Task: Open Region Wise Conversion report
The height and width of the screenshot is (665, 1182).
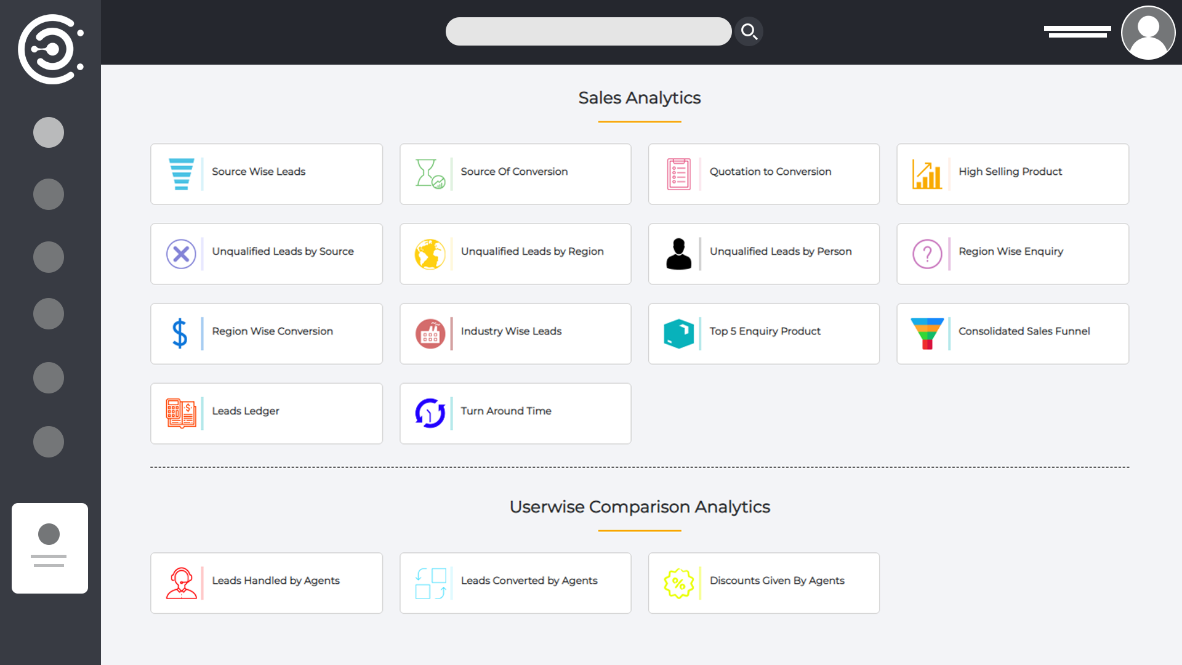Action: tap(267, 334)
